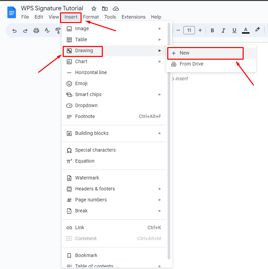This screenshot has height=269, width=268.
Task: Click the Insert menu
Action: [x=71, y=17]
